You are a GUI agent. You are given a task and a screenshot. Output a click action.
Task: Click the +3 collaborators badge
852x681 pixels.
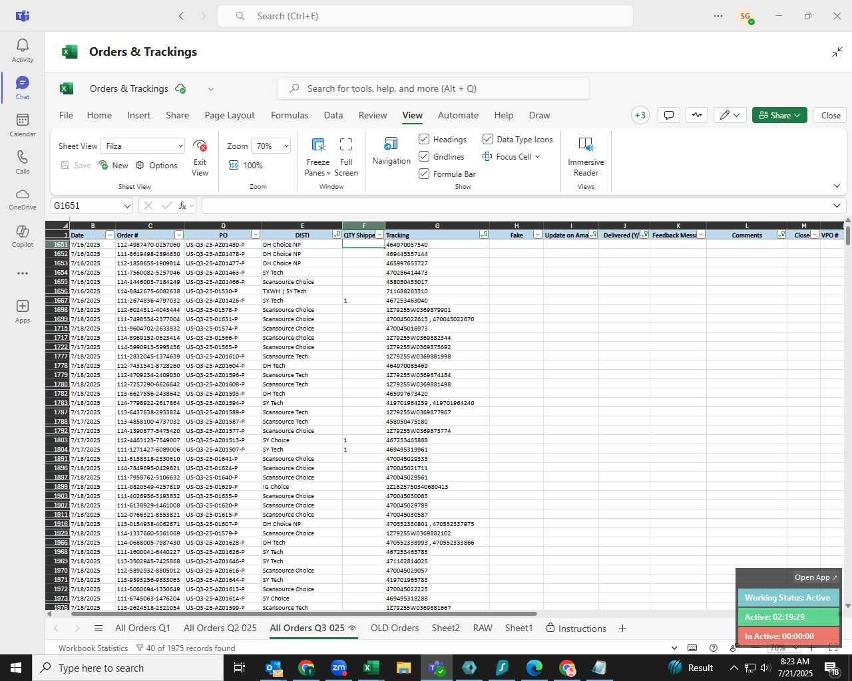click(640, 115)
